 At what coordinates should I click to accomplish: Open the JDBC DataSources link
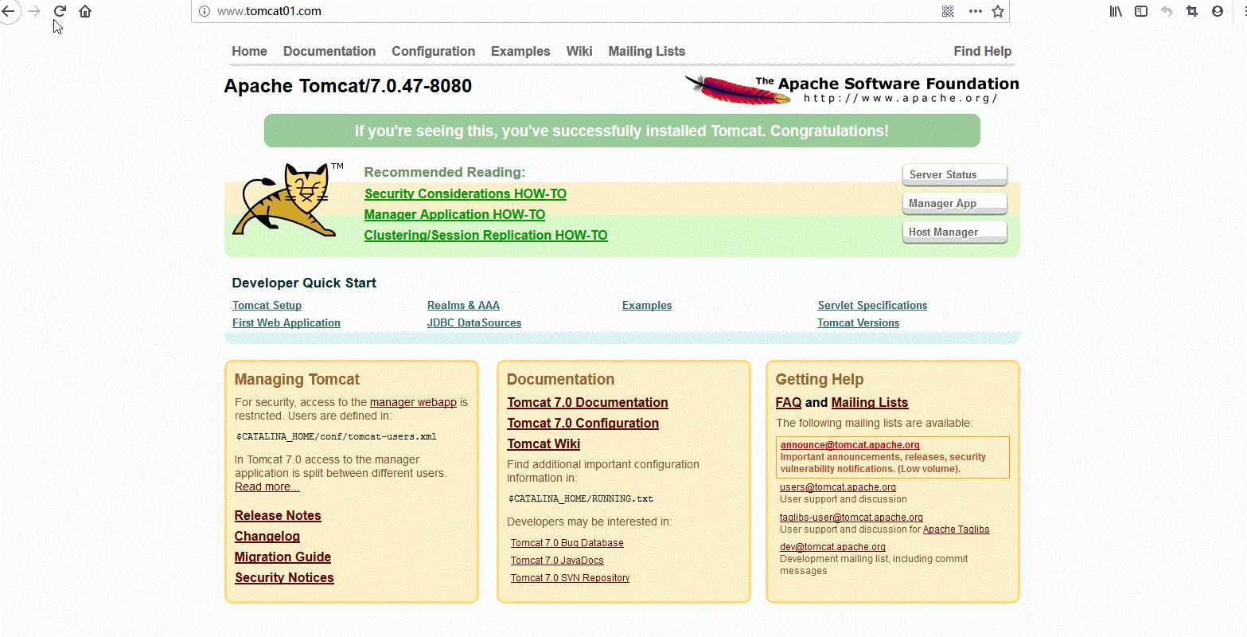click(474, 322)
